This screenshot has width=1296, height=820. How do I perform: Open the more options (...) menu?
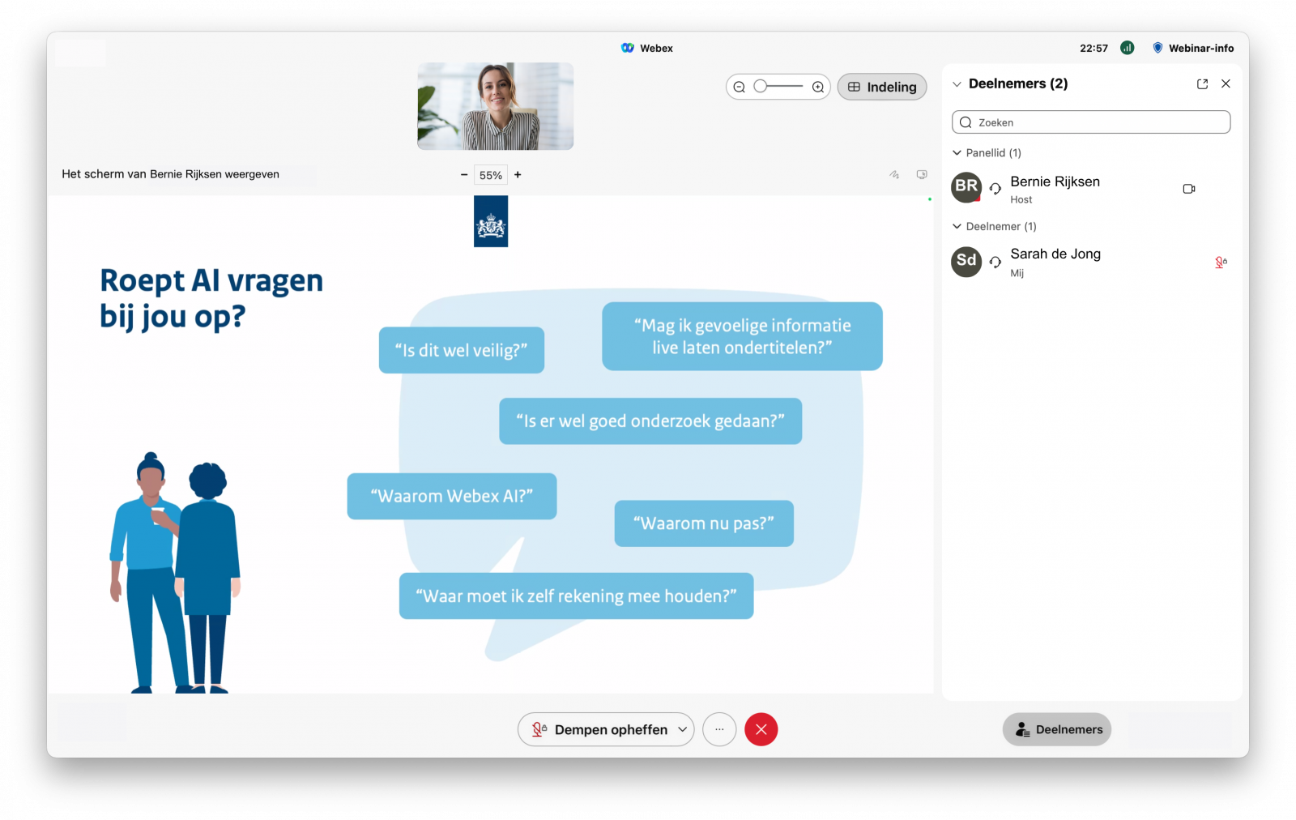pyautogui.click(x=719, y=729)
